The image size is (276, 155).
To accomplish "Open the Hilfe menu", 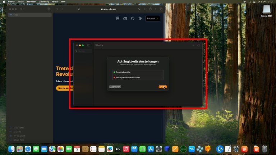I will (63, 1).
